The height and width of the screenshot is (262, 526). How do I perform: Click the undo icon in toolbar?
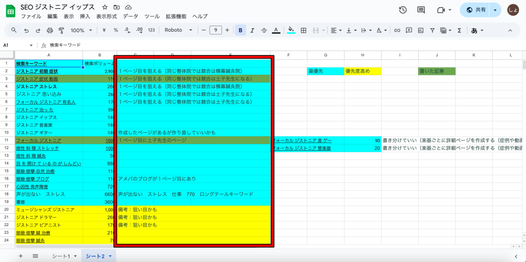[x=26, y=30]
